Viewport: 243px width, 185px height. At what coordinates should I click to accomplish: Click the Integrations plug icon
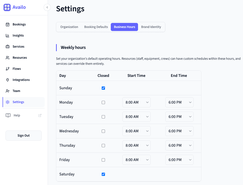[x=7, y=80]
